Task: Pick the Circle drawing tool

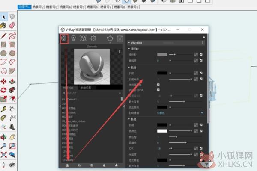Action: [x=3, y=53]
